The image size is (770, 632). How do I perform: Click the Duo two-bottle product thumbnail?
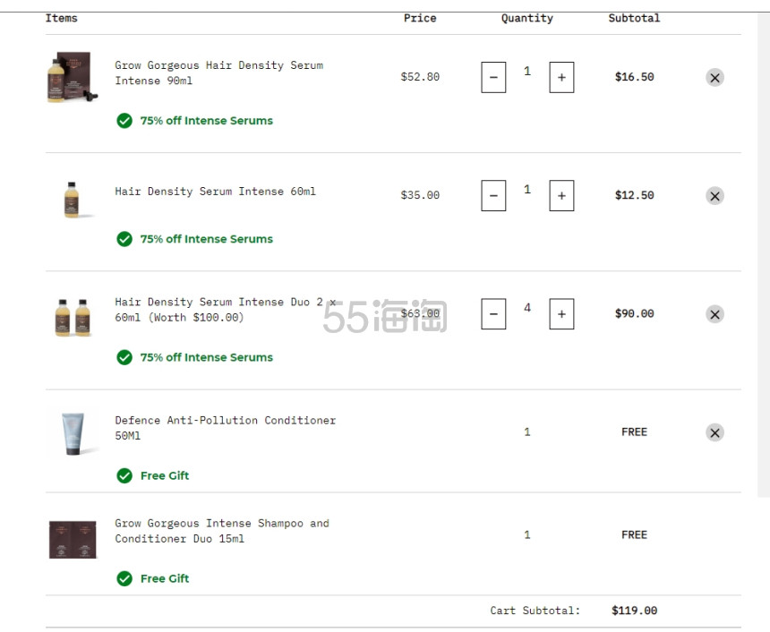pyautogui.click(x=73, y=317)
